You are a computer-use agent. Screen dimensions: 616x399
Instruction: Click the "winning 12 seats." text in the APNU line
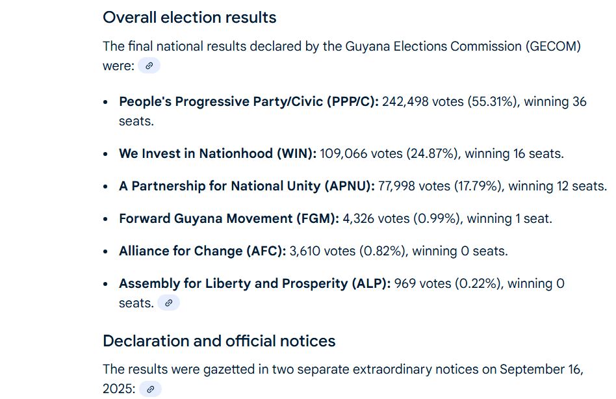(x=558, y=186)
